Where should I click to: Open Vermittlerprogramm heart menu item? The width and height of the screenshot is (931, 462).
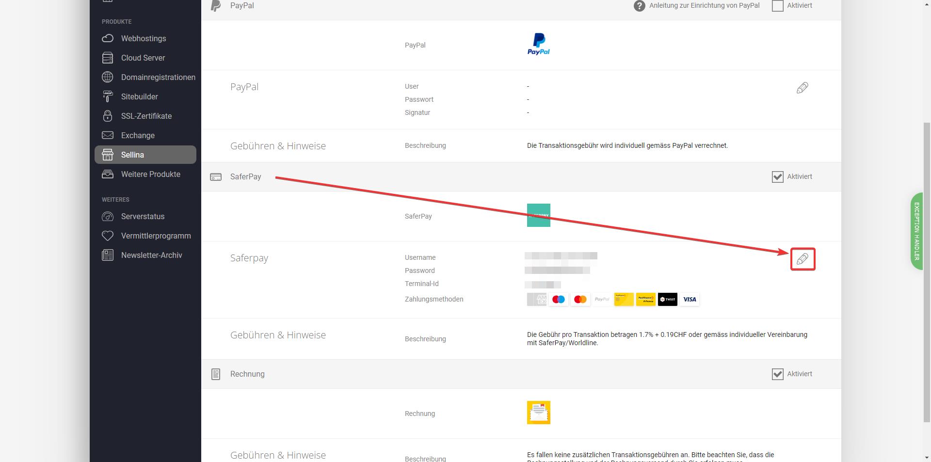coord(145,236)
